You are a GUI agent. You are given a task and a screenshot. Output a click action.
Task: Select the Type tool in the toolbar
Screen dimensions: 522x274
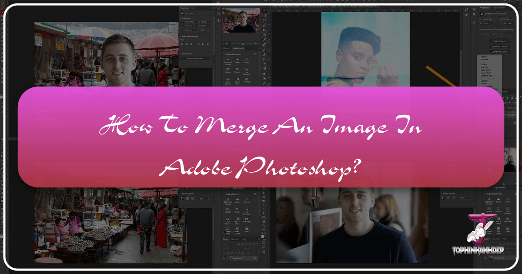pos(264,209)
